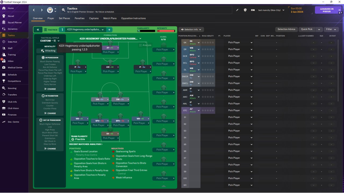Click the Intensity bar
The width and height of the screenshot is (344, 193).
[x=166, y=31]
